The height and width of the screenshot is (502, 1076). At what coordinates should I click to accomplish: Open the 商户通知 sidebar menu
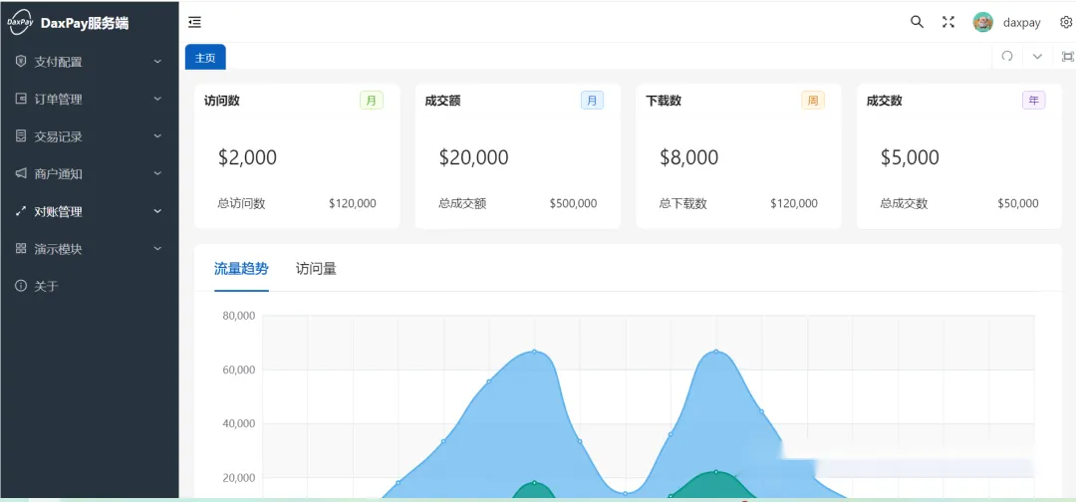[x=90, y=174]
